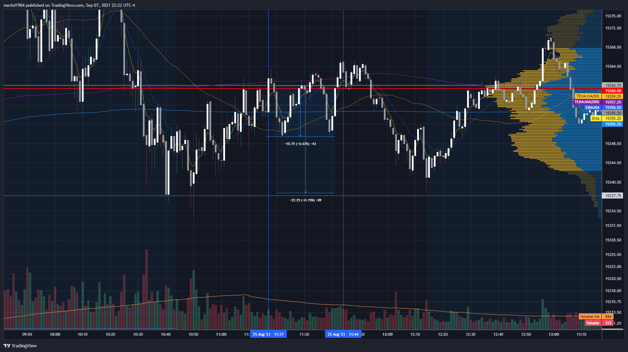Click the 15340.50 price axis label

[613, 182]
